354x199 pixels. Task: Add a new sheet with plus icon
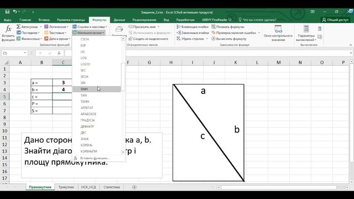click(134, 187)
